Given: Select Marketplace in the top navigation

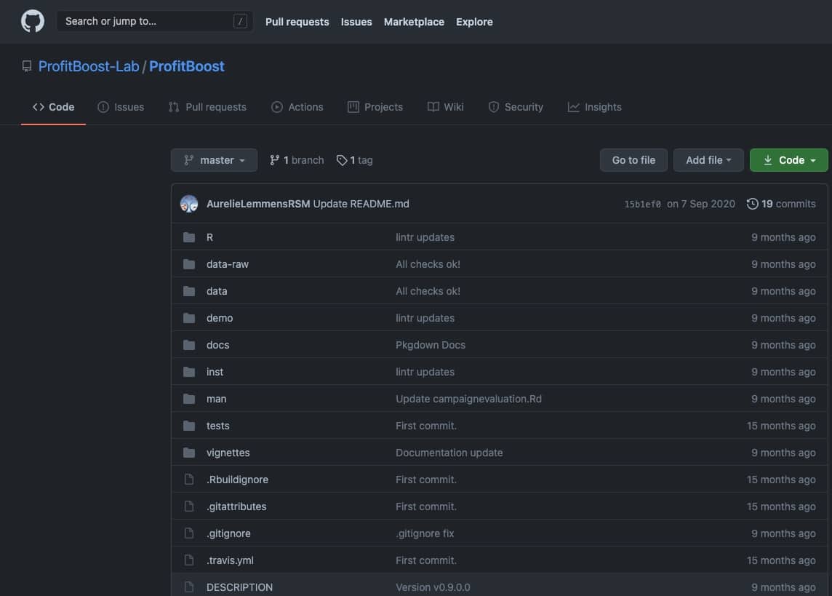Looking at the screenshot, I should 414,22.
